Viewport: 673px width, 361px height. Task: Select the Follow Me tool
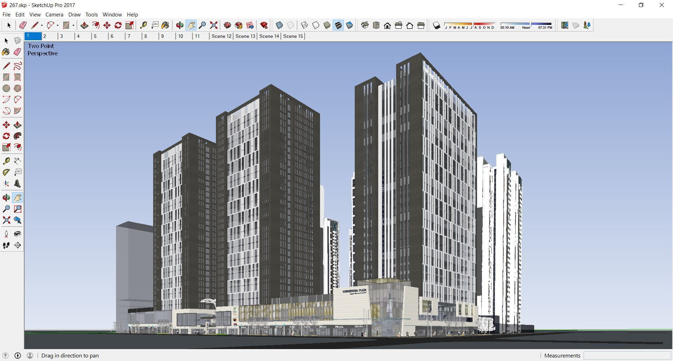click(x=18, y=136)
